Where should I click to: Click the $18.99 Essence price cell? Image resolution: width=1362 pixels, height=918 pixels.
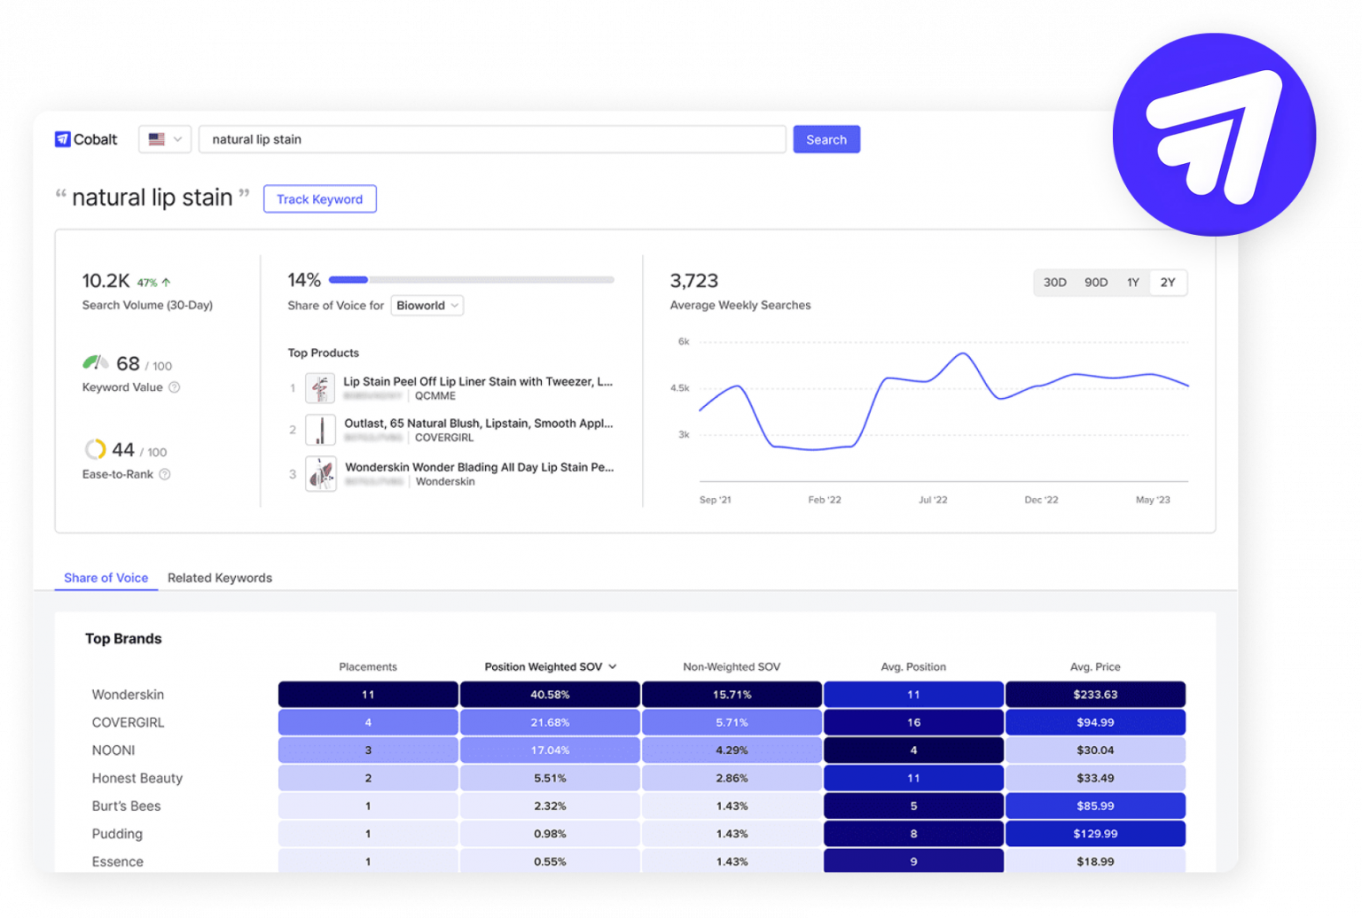tap(1095, 861)
